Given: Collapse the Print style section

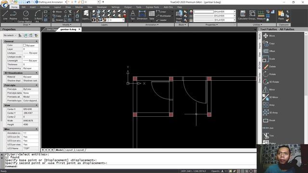Looking at the screenshot, I should (37, 85).
